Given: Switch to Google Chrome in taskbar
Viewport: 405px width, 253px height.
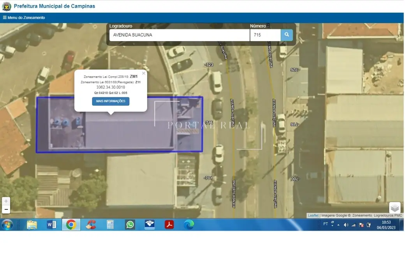Looking at the screenshot, I should point(71,225).
